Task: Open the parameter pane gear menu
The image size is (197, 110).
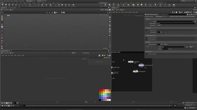Action: 187,15
